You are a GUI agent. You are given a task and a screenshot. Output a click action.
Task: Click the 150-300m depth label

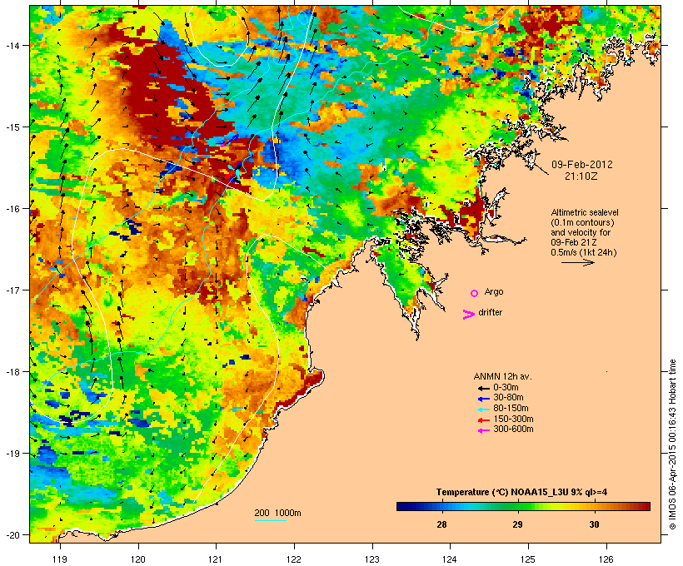(x=513, y=419)
